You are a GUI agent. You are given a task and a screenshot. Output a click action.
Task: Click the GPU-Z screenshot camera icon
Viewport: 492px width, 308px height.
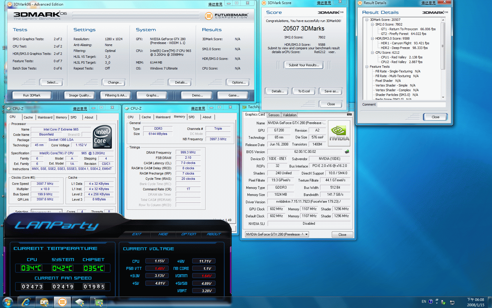(349, 114)
